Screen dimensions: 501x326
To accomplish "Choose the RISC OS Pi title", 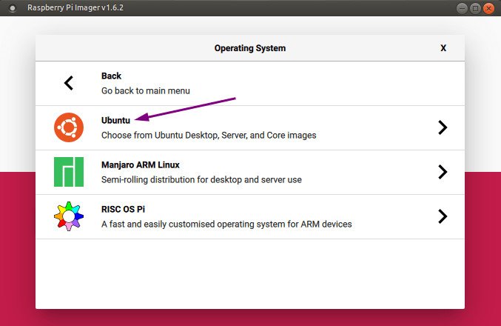I will coord(124,209).
